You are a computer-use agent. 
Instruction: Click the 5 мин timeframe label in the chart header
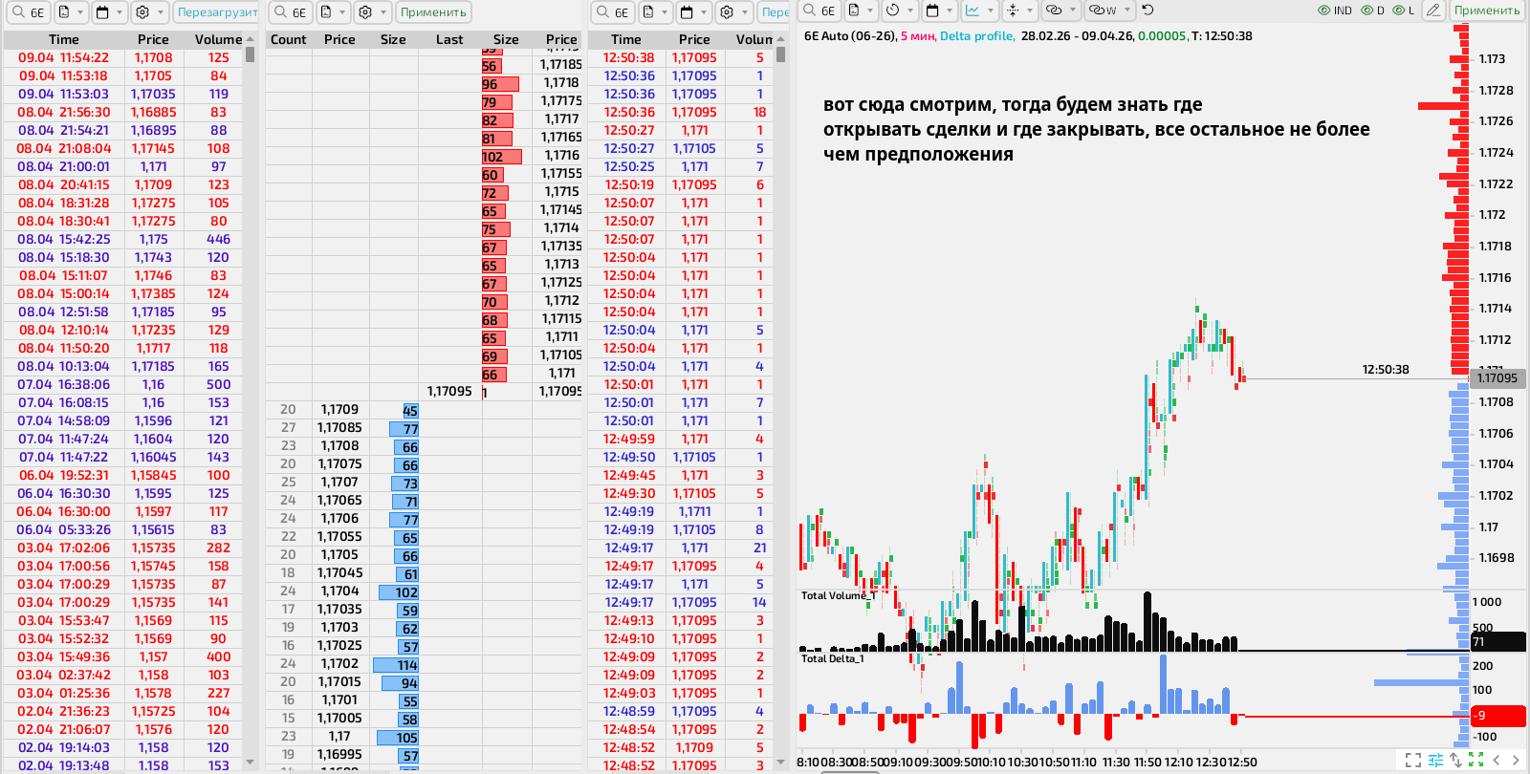click(917, 36)
